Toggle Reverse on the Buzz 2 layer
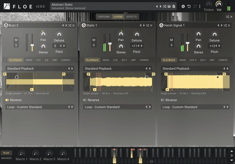The image size is (235, 164). (7, 100)
